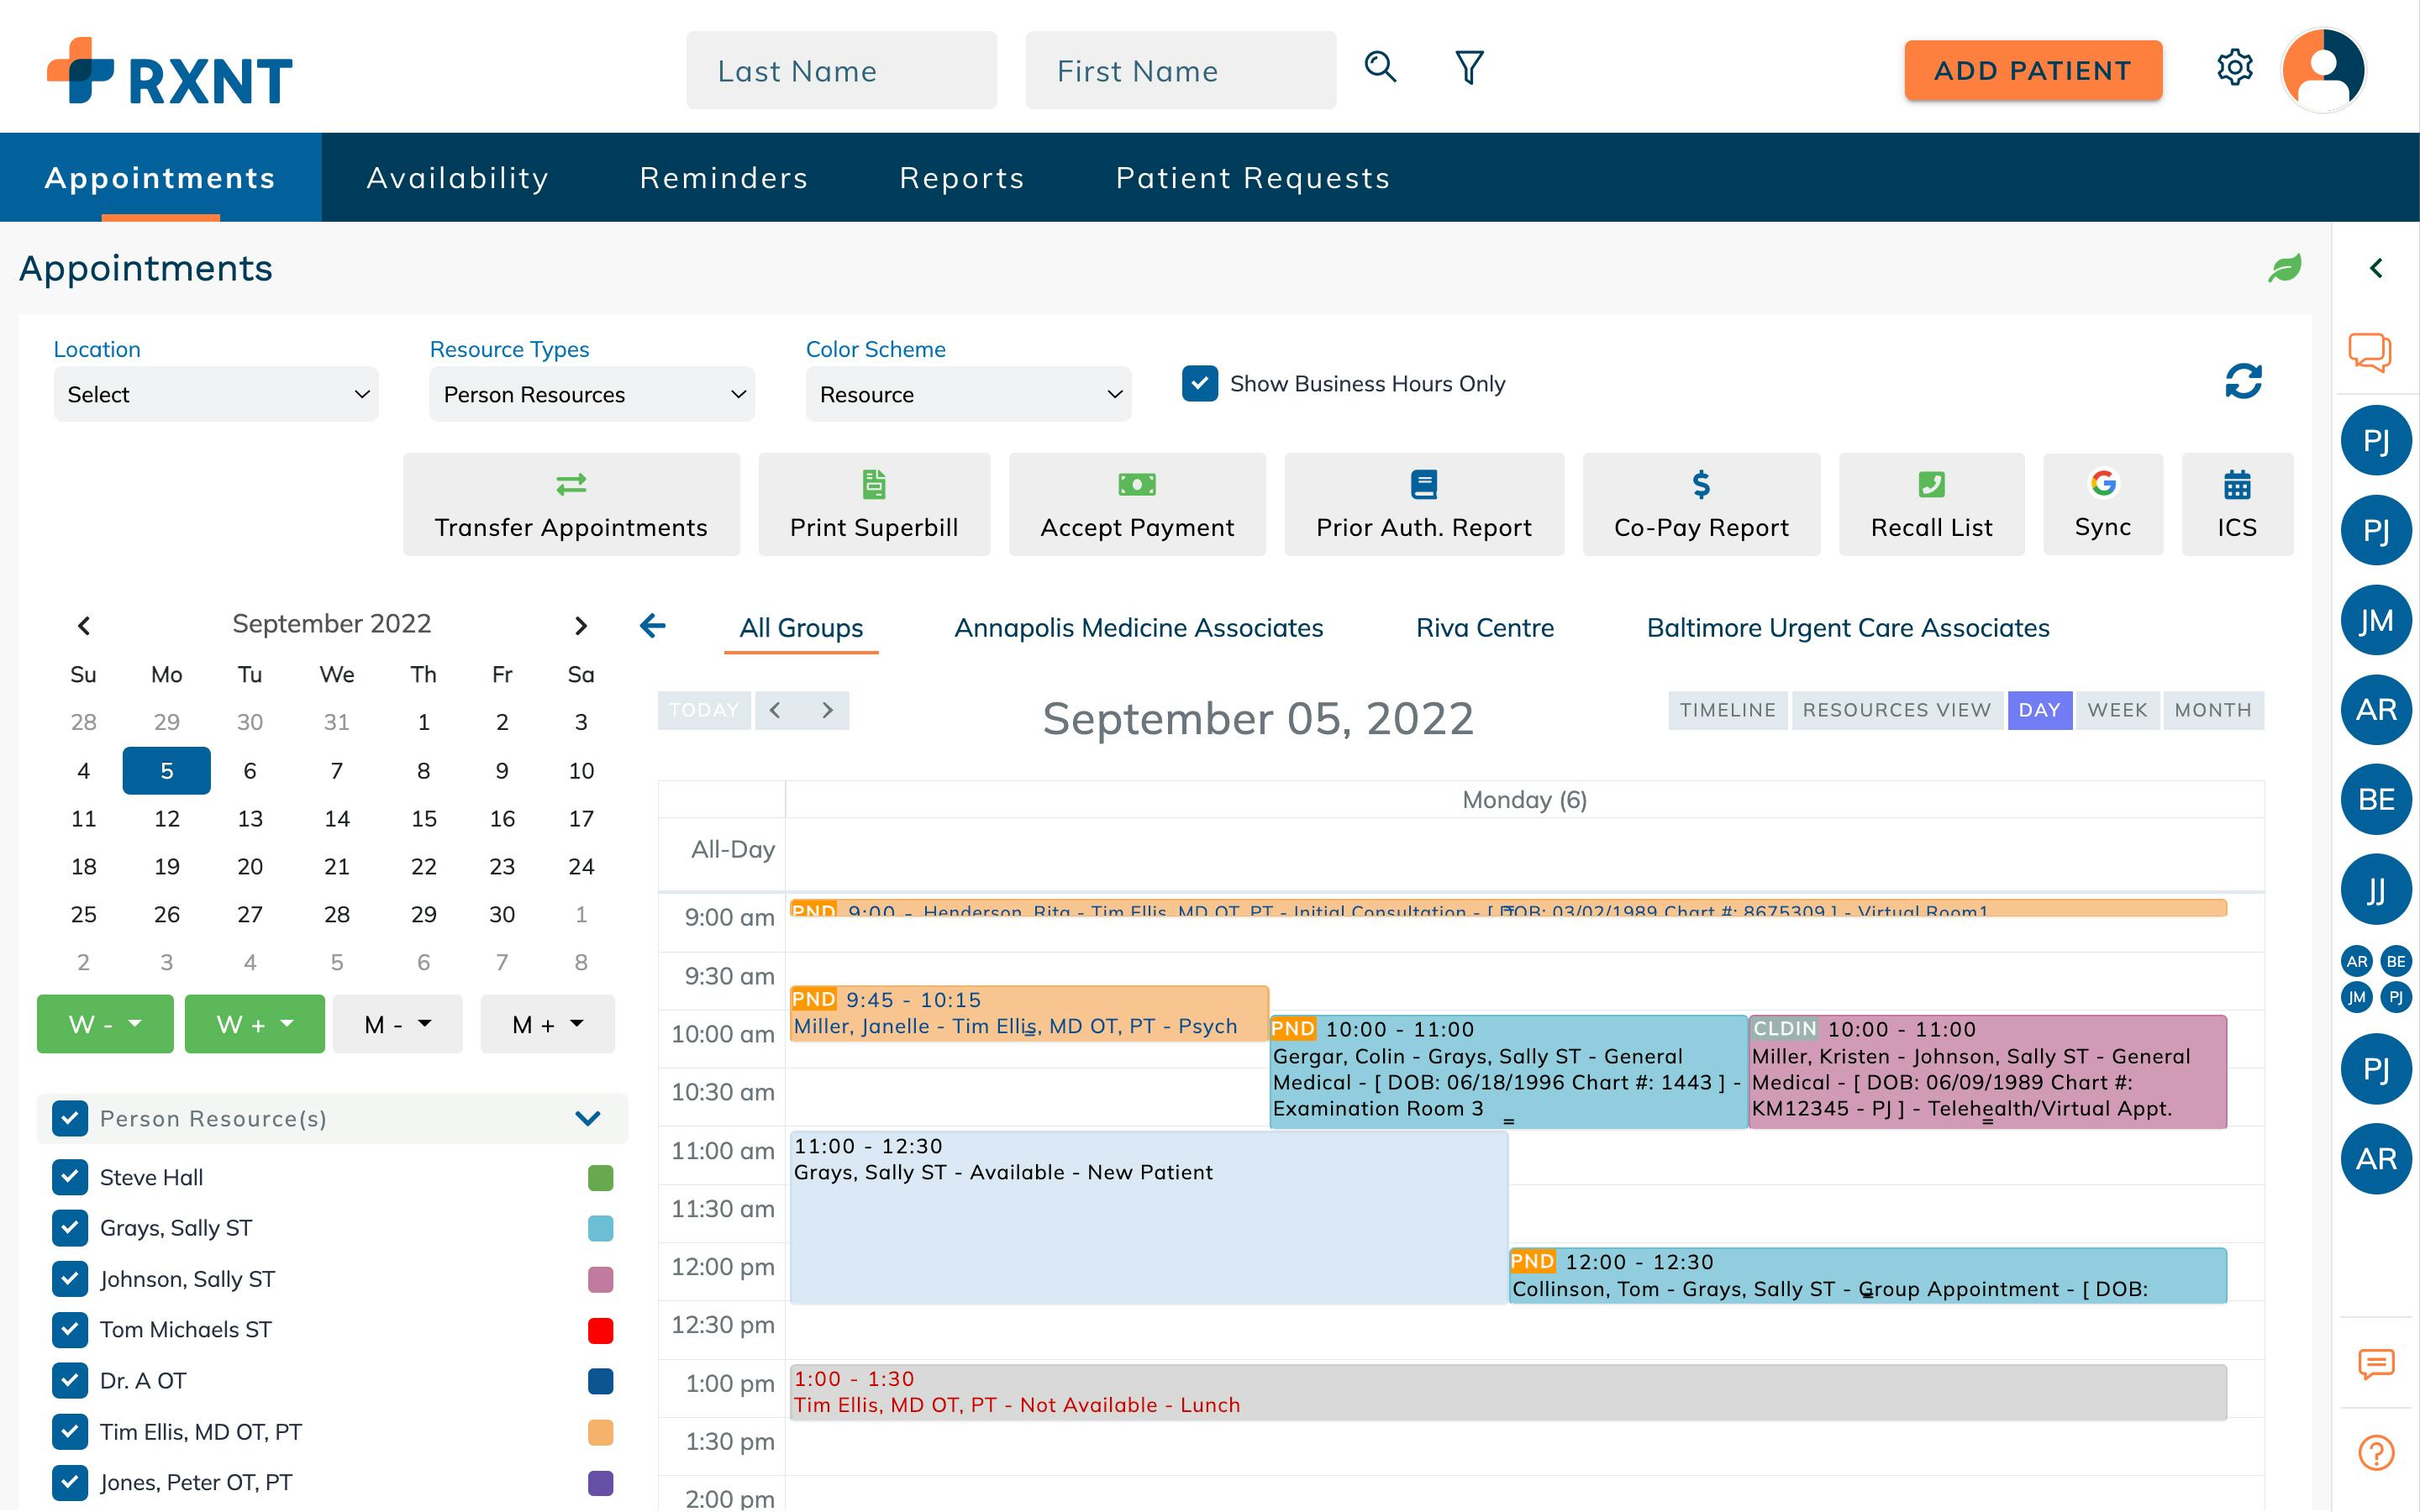
Task: Run the Prior Auth. Report
Action: [1423, 503]
